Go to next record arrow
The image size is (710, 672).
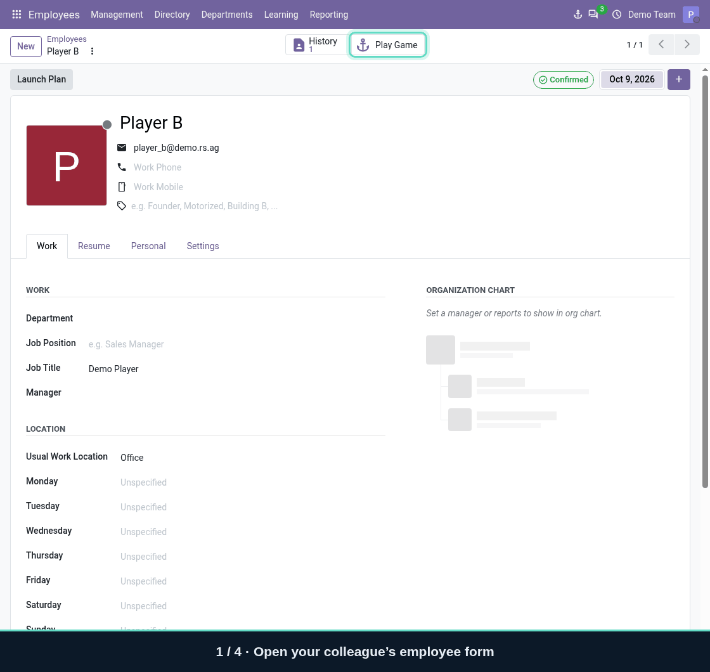tap(687, 44)
